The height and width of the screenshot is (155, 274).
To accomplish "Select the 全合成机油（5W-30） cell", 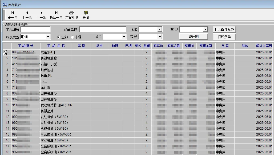I will (56, 134).
